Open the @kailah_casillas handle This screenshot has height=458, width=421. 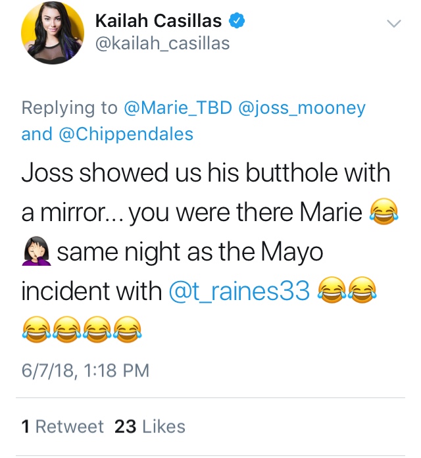[162, 44]
